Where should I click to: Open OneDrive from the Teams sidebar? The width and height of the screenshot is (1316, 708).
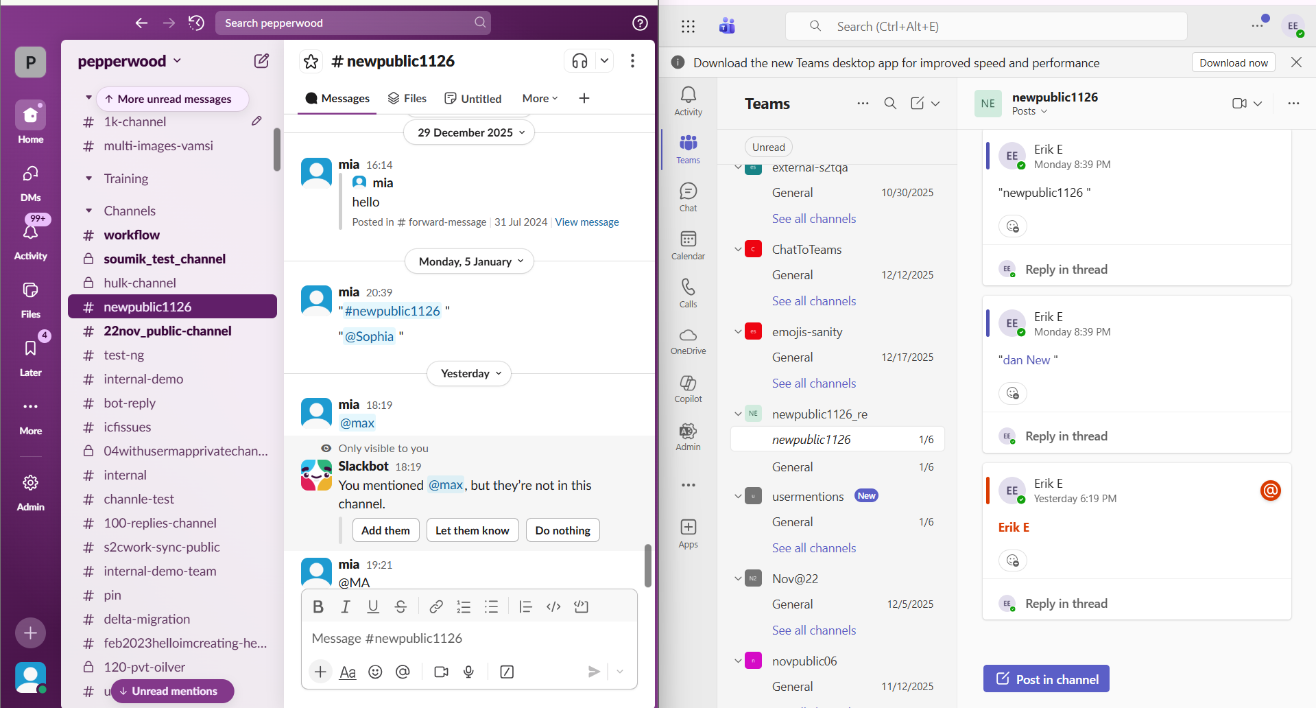687,340
